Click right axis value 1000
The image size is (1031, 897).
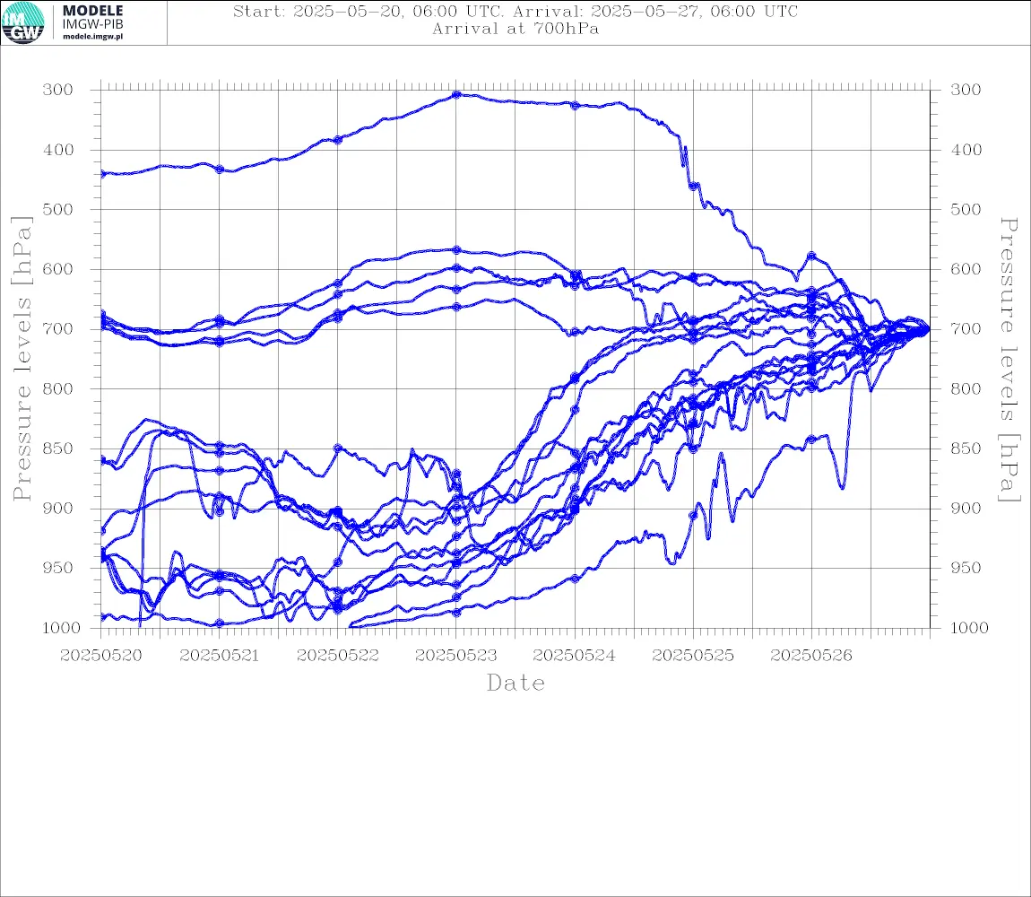coord(969,628)
